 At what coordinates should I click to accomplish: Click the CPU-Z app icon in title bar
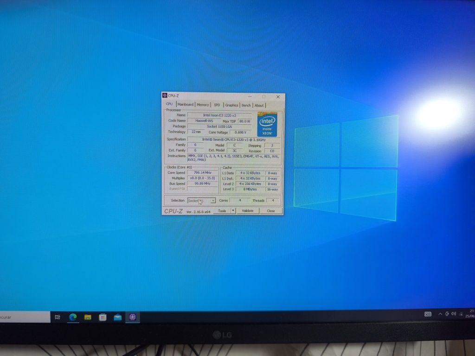click(165, 95)
